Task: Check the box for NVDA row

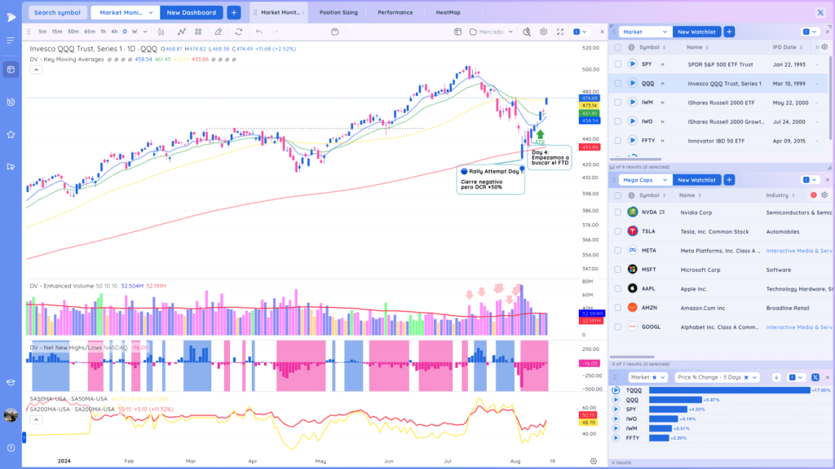Action: tap(618, 213)
